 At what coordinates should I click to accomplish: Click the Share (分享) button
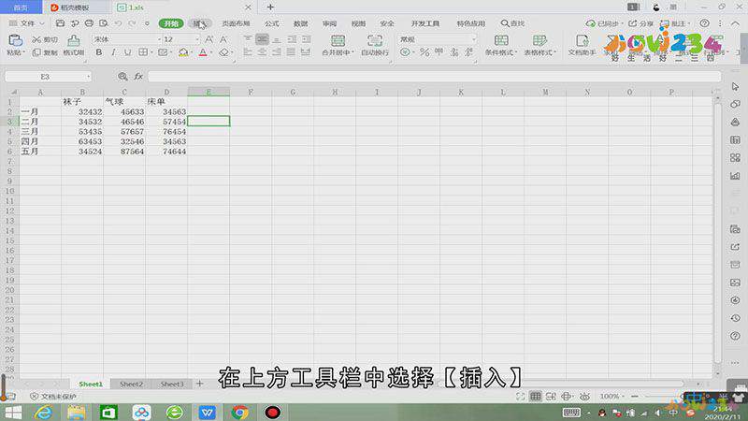(640, 23)
